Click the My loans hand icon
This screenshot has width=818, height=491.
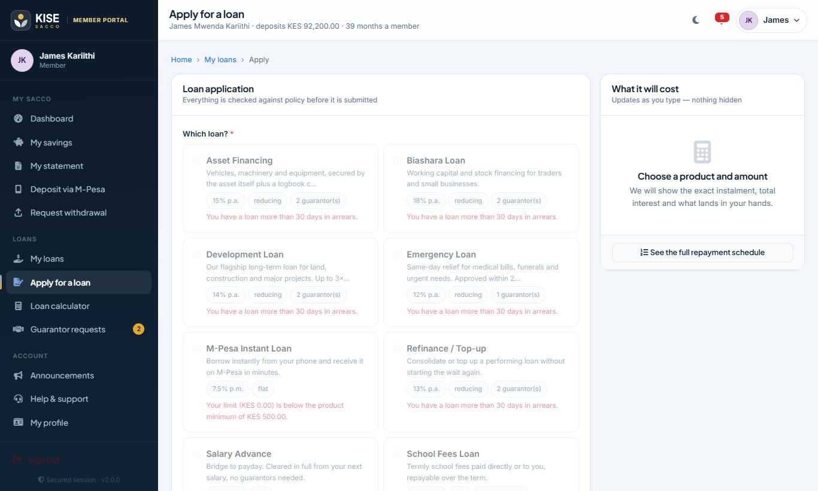(19, 259)
